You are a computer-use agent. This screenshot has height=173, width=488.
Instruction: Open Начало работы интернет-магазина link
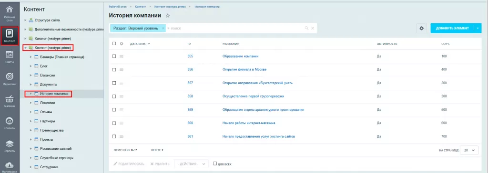coord(249,123)
